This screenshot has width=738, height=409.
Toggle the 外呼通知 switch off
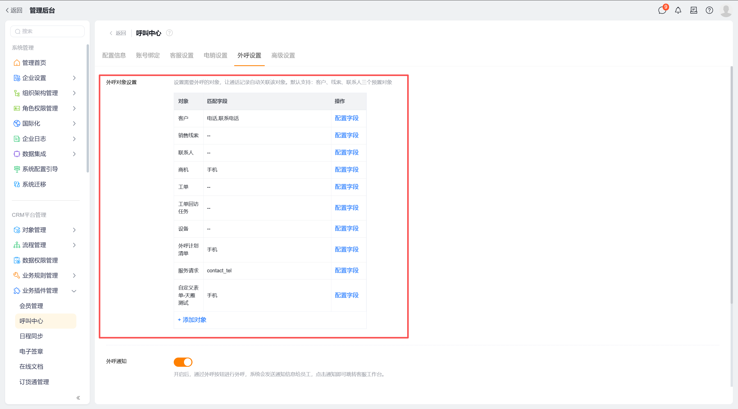[x=183, y=362]
